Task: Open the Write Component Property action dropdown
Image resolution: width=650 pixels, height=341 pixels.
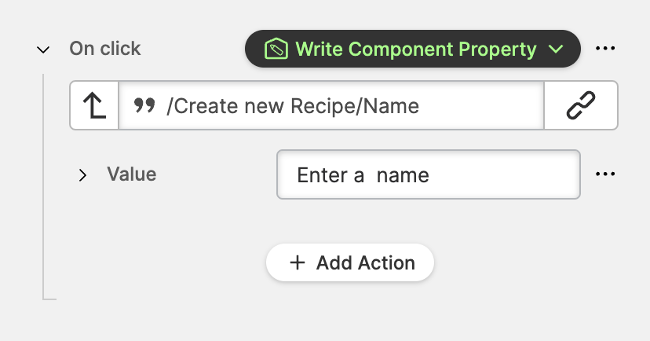Action: pos(413,49)
